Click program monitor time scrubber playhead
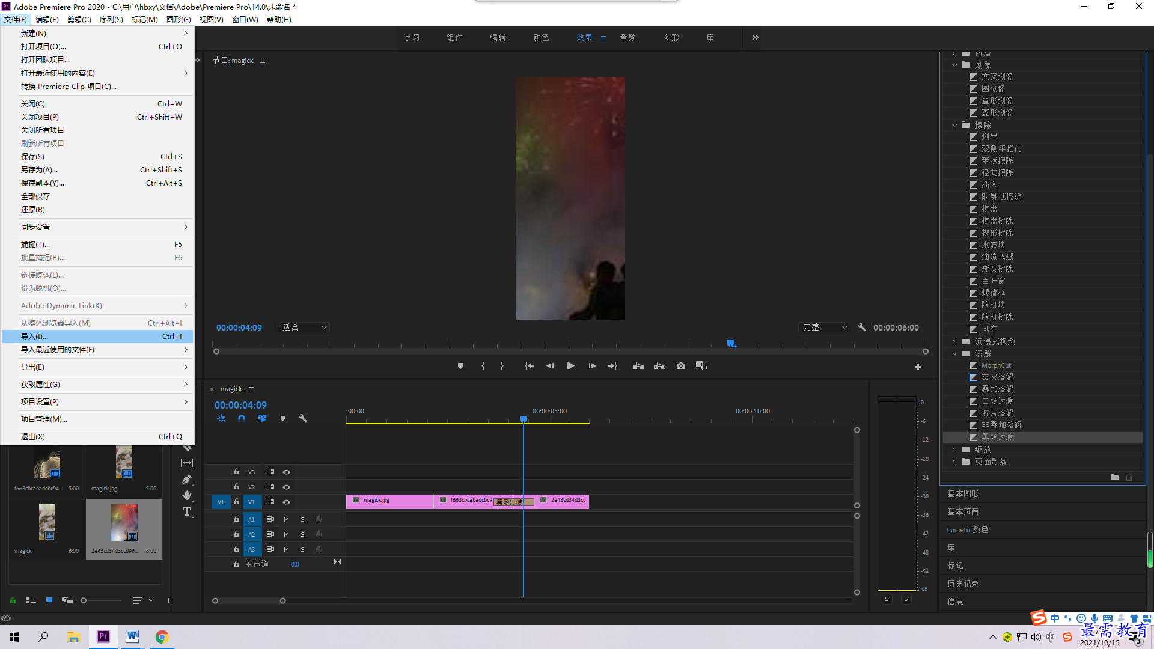The image size is (1154, 649). 731,343
